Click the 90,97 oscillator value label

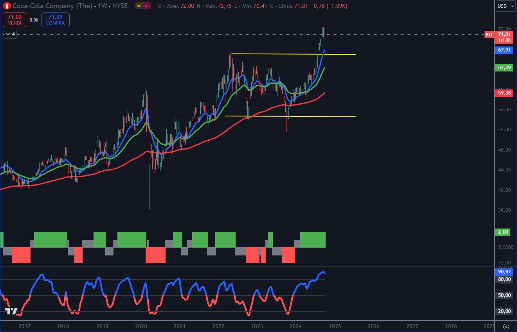[x=504, y=271]
